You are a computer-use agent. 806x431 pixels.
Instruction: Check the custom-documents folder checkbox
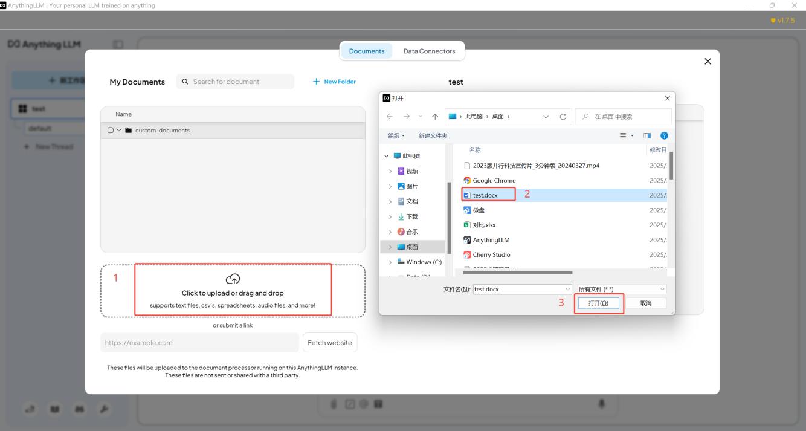pyautogui.click(x=110, y=131)
